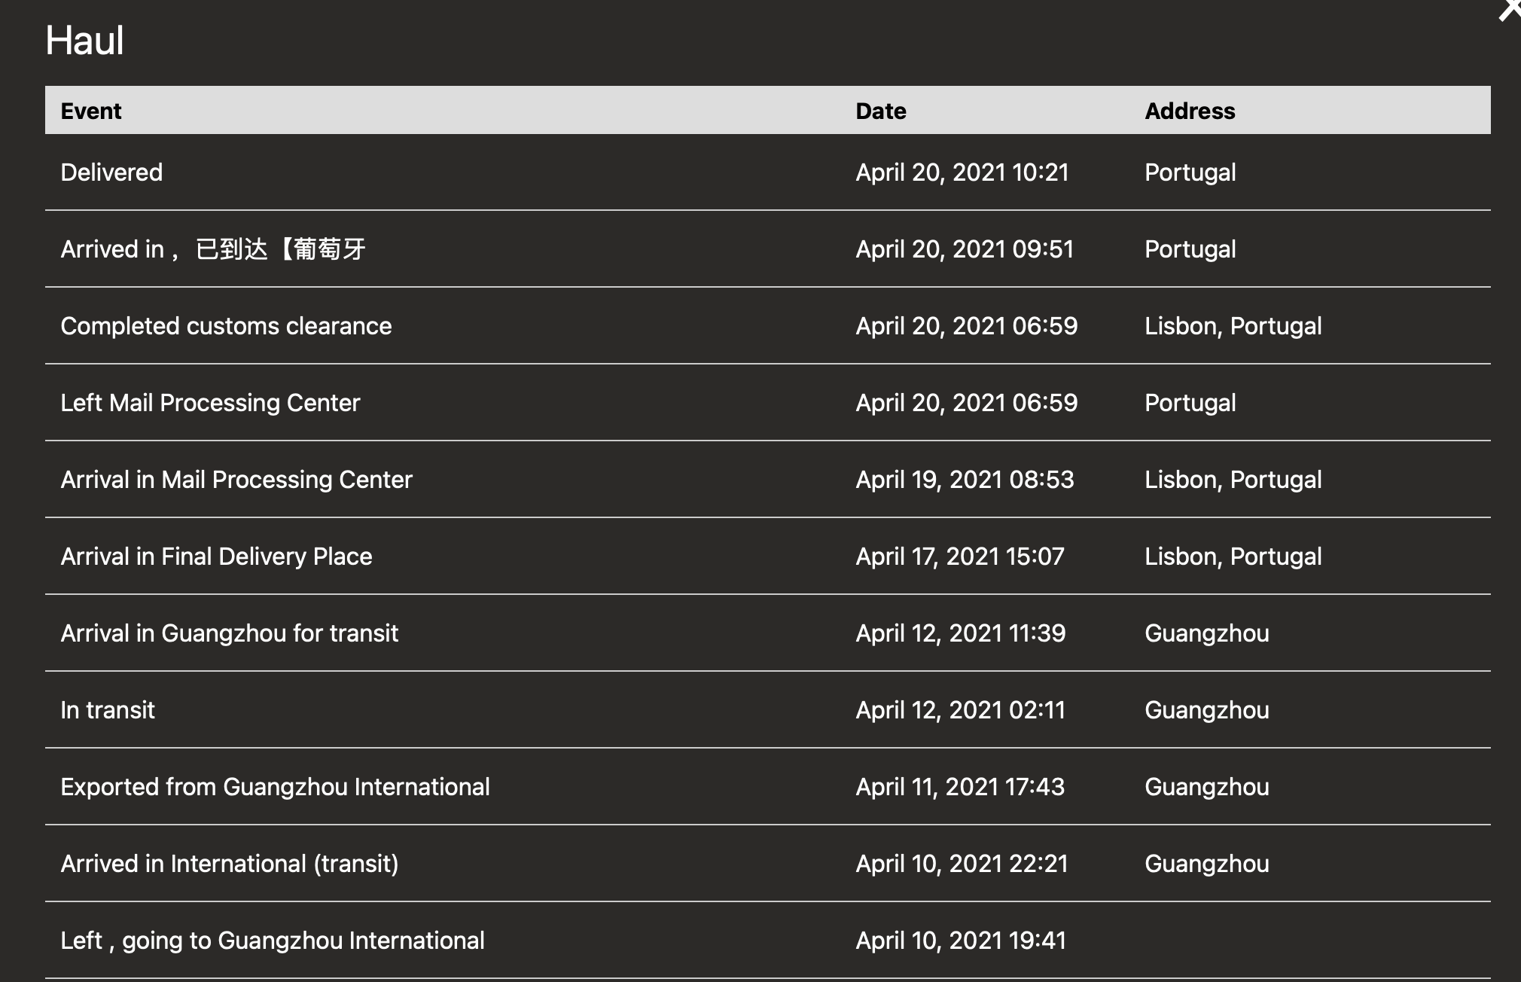The height and width of the screenshot is (982, 1521).
Task: Sort table by the Date column header
Action: (x=881, y=111)
